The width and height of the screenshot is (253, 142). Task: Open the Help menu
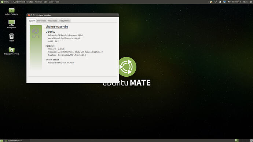point(57,2)
